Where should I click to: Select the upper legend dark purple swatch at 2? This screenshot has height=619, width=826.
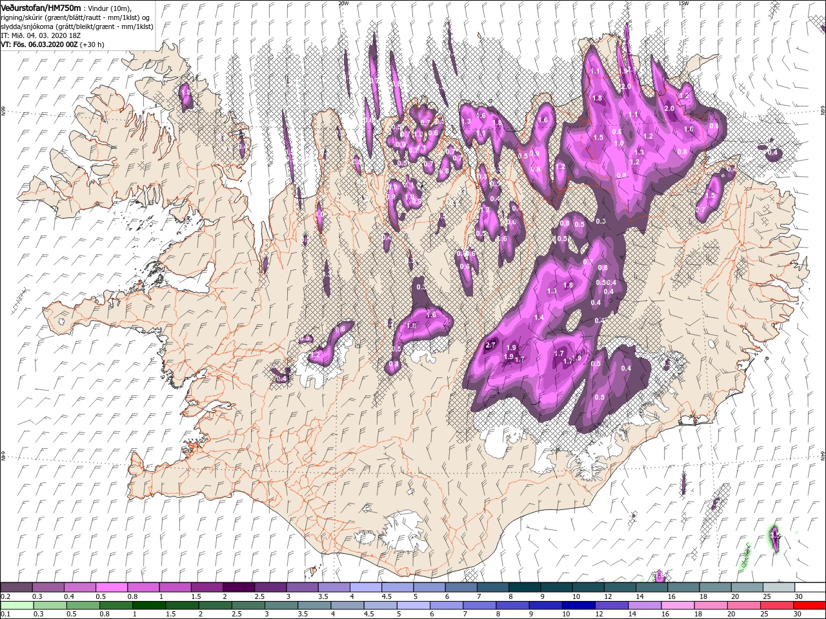coord(237,587)
